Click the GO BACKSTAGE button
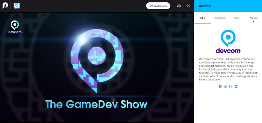 pyautogui.click(x=158, y=6)
